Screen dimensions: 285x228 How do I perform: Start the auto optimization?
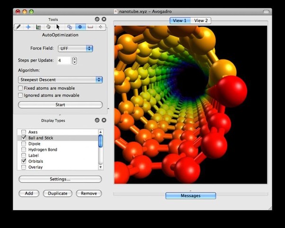coord(60,104)
